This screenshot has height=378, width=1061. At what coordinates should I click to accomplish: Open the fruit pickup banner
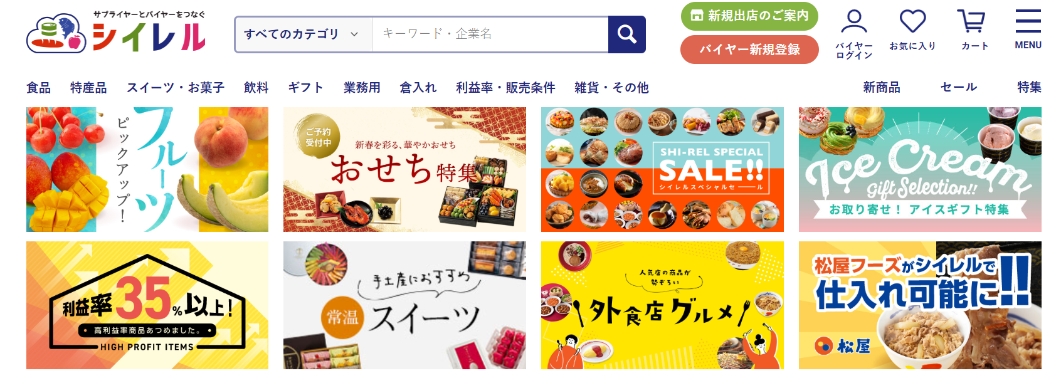coord(147,169)
